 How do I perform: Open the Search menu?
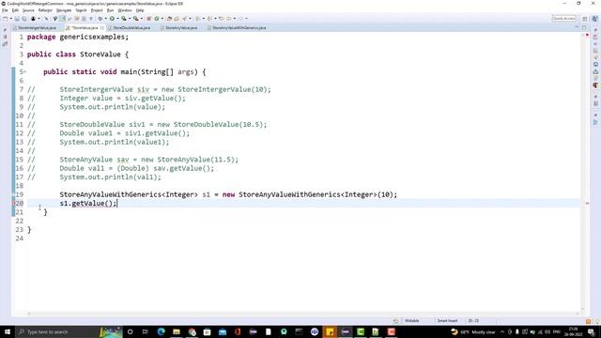[81, 10]
